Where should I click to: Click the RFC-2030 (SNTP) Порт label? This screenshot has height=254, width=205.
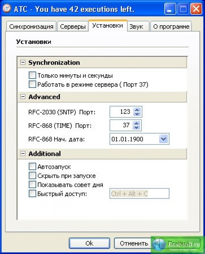[62, 112]
